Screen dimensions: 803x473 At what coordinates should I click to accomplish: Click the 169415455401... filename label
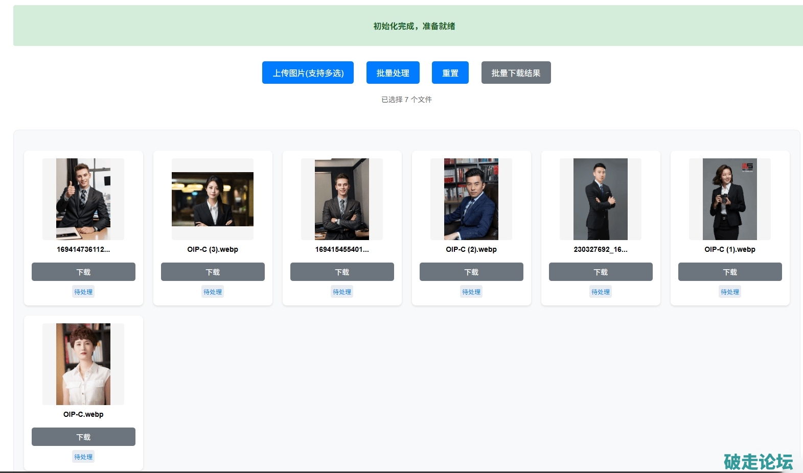click(342, 249)
